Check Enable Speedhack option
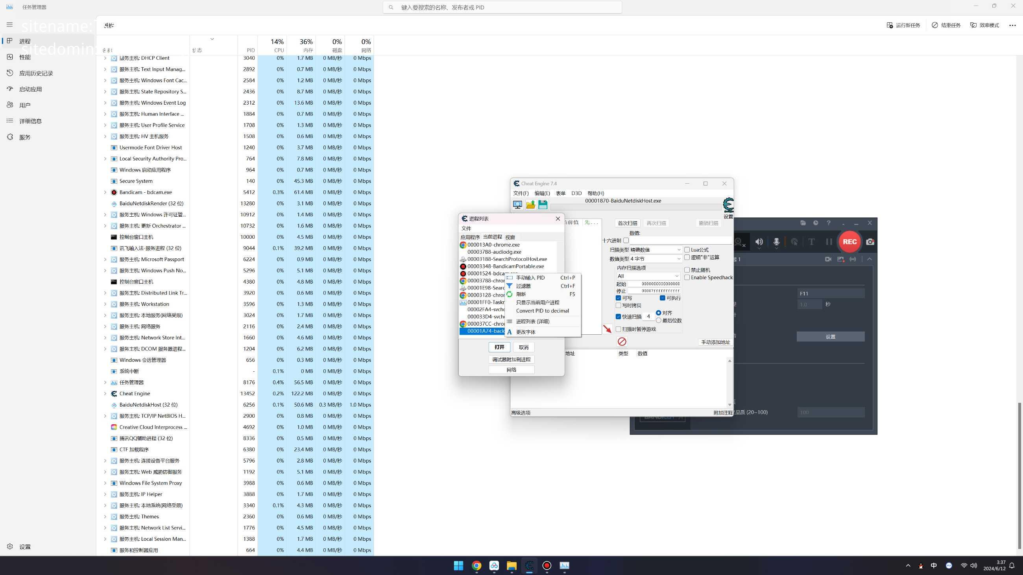1023x575 pixels. click(x=687, y=277)
